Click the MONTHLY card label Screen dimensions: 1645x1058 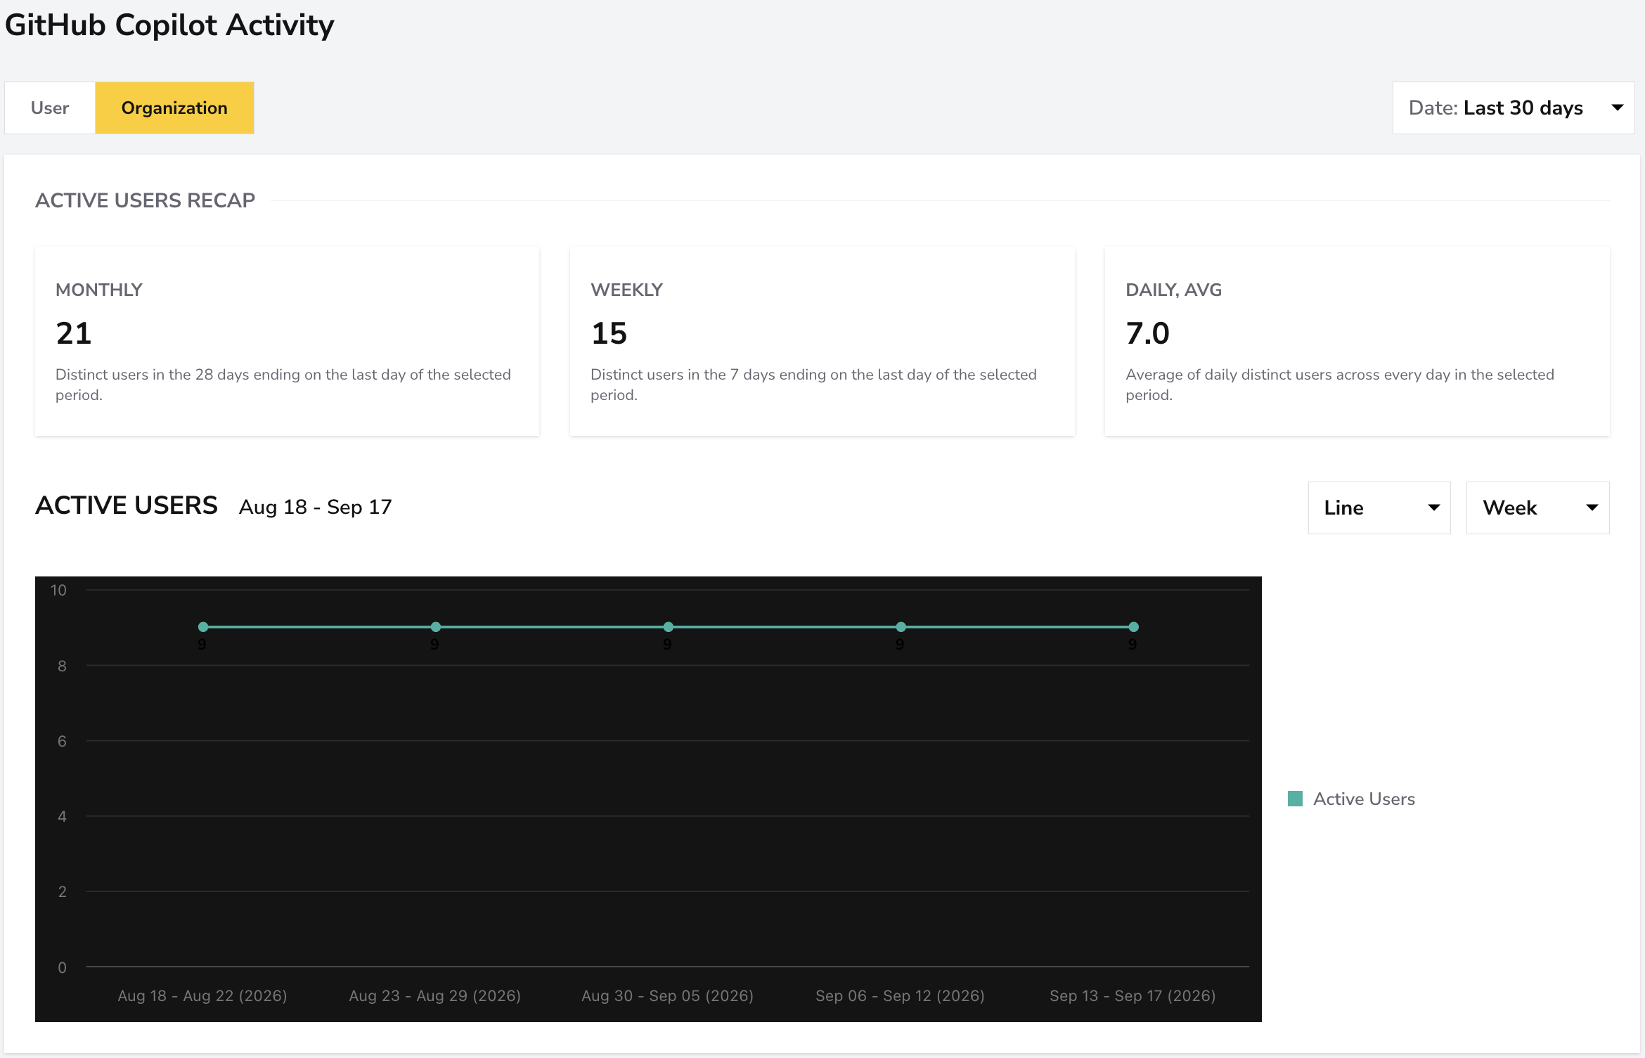point(99,290)
